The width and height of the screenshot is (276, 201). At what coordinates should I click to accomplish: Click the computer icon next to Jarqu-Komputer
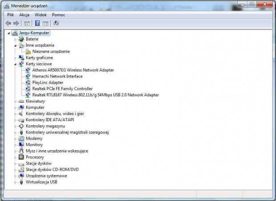coord(15,33)
